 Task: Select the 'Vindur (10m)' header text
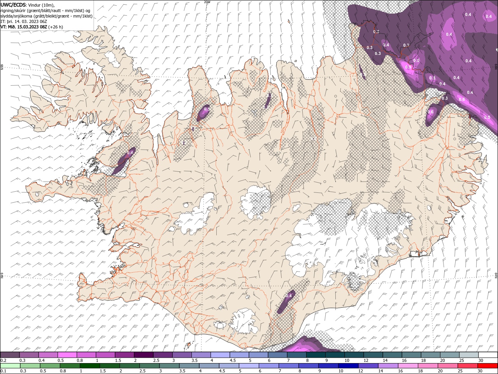(x=42, y=5)
